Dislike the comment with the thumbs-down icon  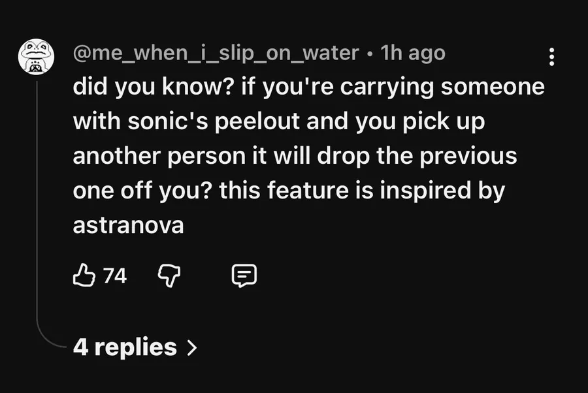(169, 277)
